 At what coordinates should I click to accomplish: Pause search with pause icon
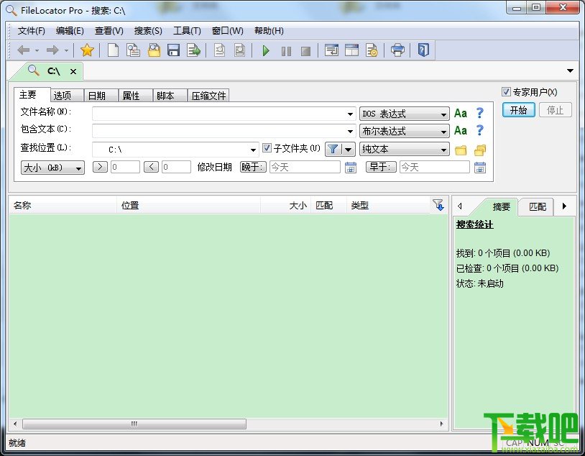(x=286, y=51)
